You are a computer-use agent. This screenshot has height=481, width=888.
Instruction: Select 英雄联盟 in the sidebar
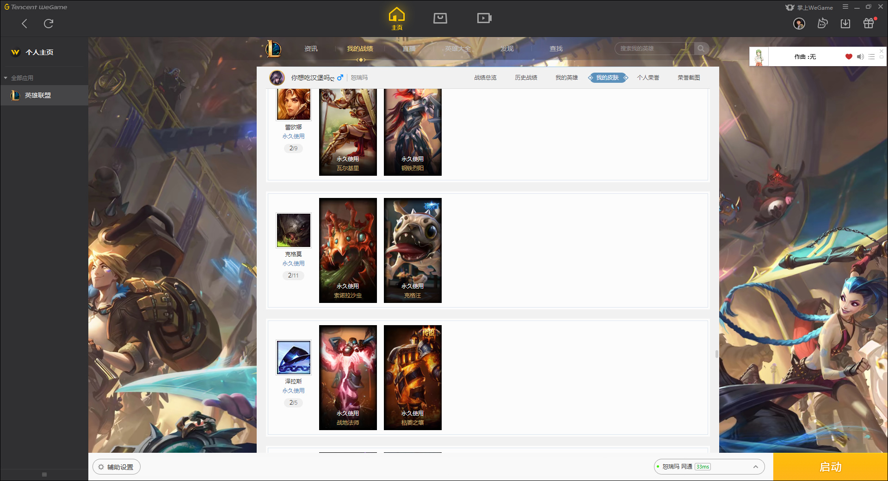44,95
